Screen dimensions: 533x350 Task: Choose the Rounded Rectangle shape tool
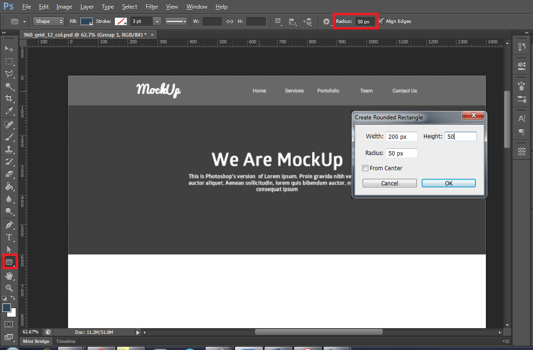(x=9, y=262)
